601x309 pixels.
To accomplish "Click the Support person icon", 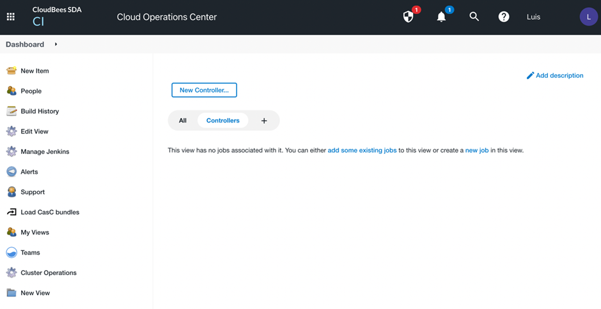I will pos(12,192).
